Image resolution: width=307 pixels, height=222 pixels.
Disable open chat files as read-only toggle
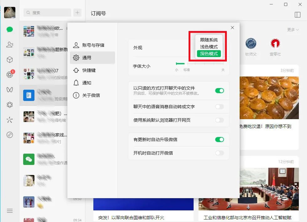tap(220, 91)
